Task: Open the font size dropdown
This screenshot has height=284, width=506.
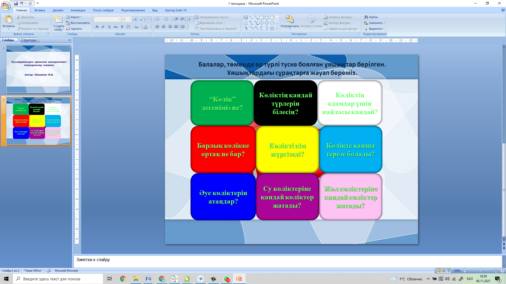Action: point(130,19)
